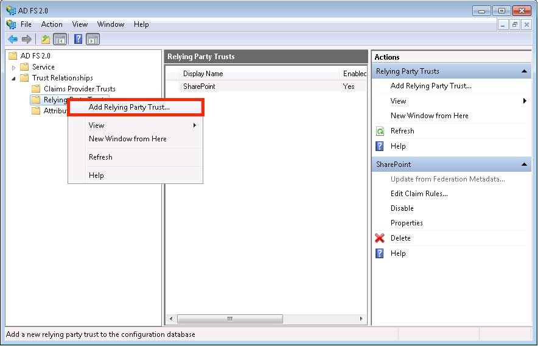The height and width of the screenshot is (346, 538).
Task: Select Claims Provider Trusts tree folder
Action: pyautogui.click(x=79, y=89)
